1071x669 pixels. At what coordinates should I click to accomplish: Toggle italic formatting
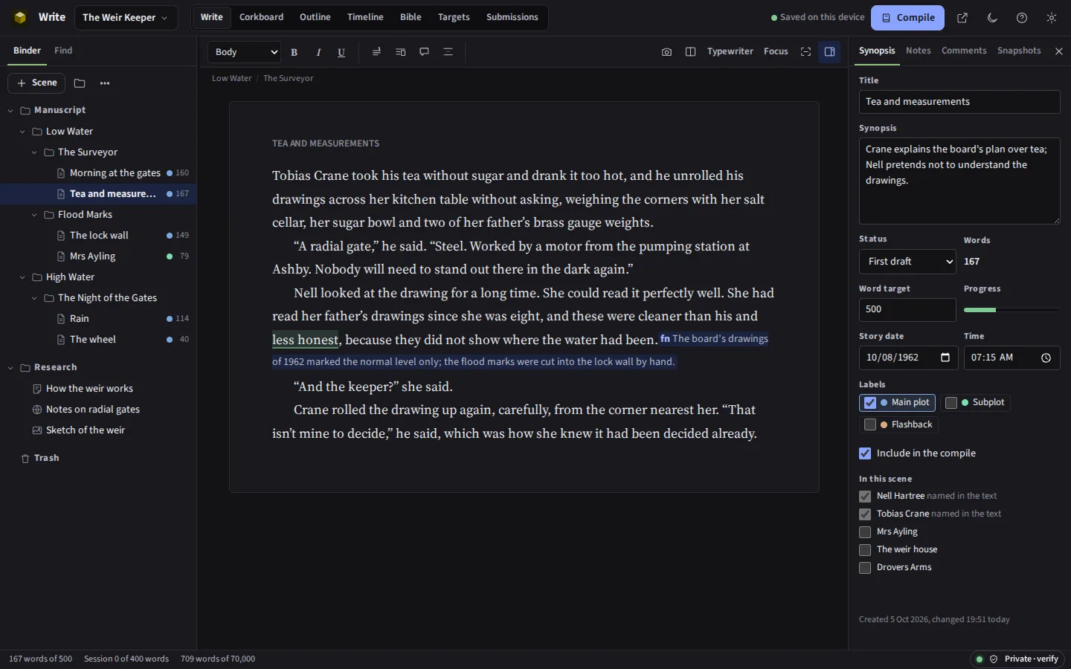pyautogui.click(x=318, y=52)
